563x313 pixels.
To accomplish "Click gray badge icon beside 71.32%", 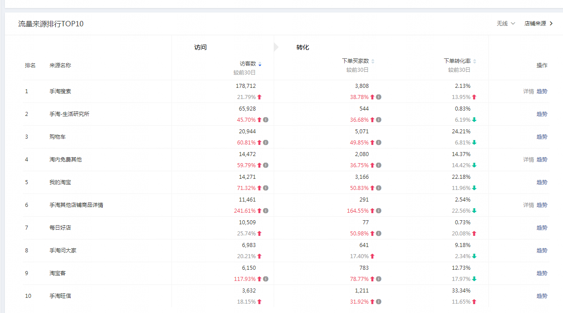I will tap(266, 188).
